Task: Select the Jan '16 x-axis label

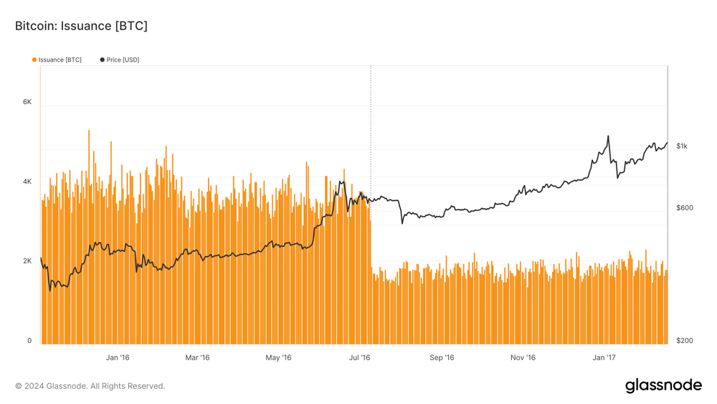Action: tap(117, 357)
